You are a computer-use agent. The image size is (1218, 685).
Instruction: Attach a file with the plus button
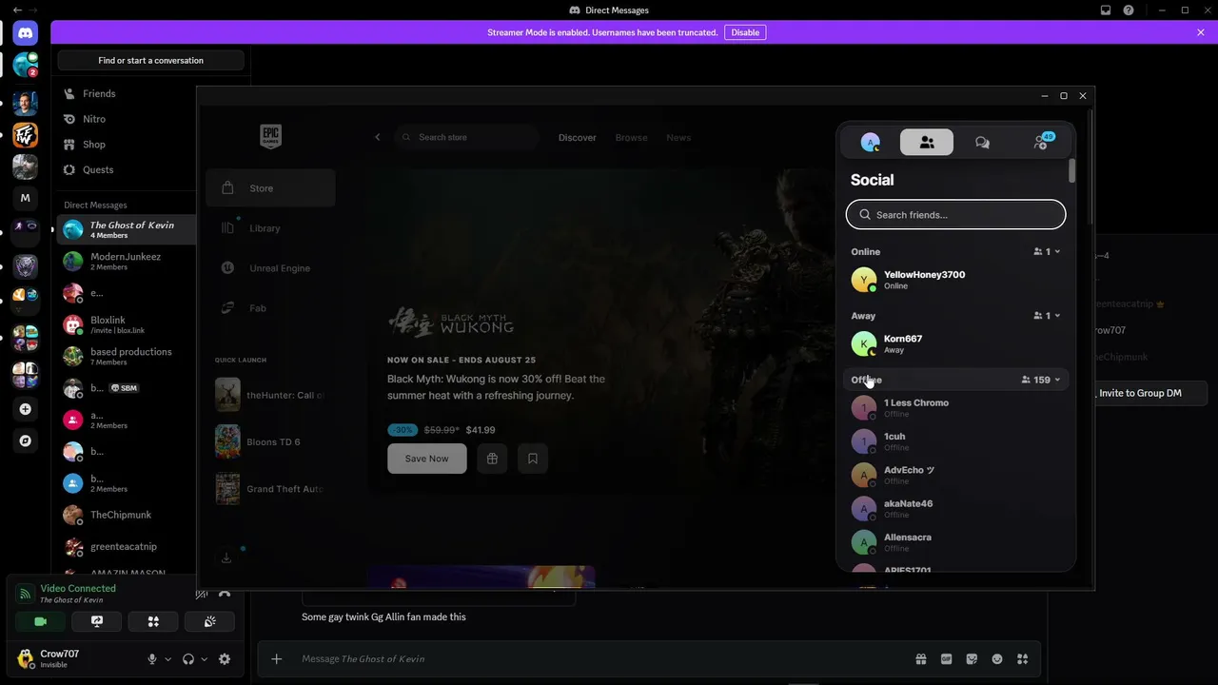(x=277, y=659)
